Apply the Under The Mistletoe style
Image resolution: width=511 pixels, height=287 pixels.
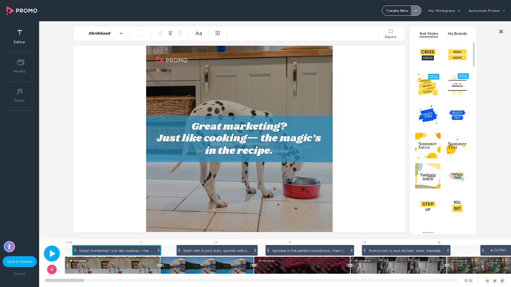(x=457, y=85)
